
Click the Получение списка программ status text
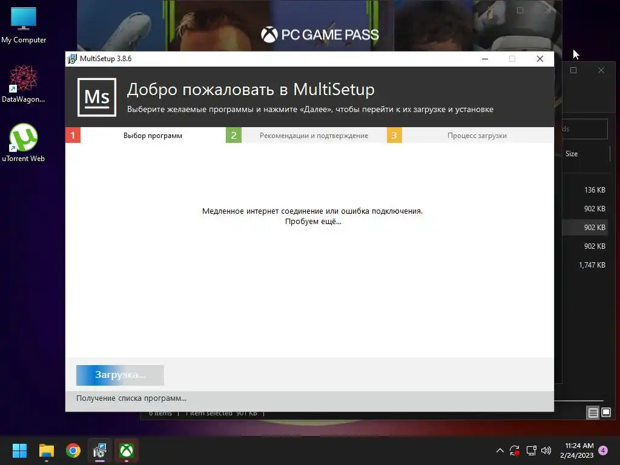[x=131, y=398]
